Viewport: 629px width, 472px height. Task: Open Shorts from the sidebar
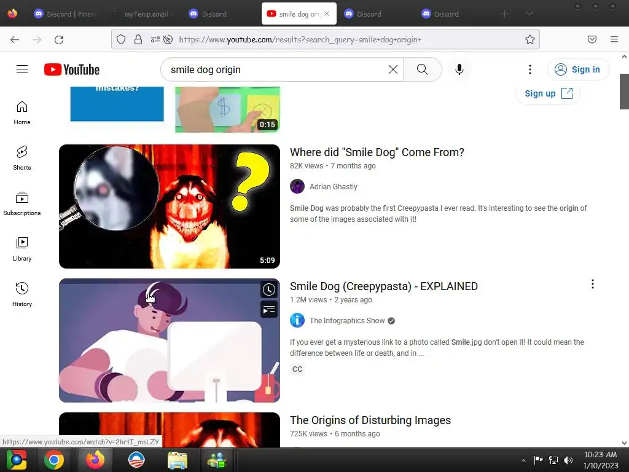pos(22,158)
